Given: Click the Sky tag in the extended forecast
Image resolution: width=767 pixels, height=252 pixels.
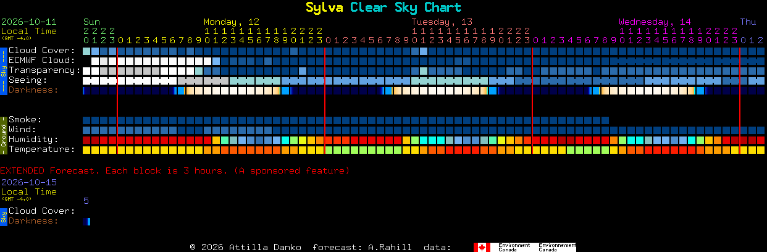Looking at the screenshot, I should (3, 216).
